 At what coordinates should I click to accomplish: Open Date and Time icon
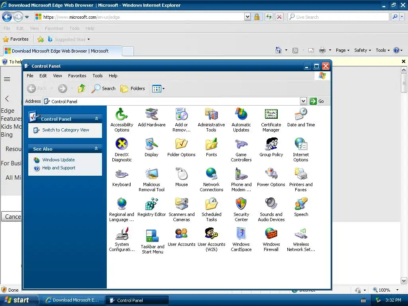tap(301, 114)
